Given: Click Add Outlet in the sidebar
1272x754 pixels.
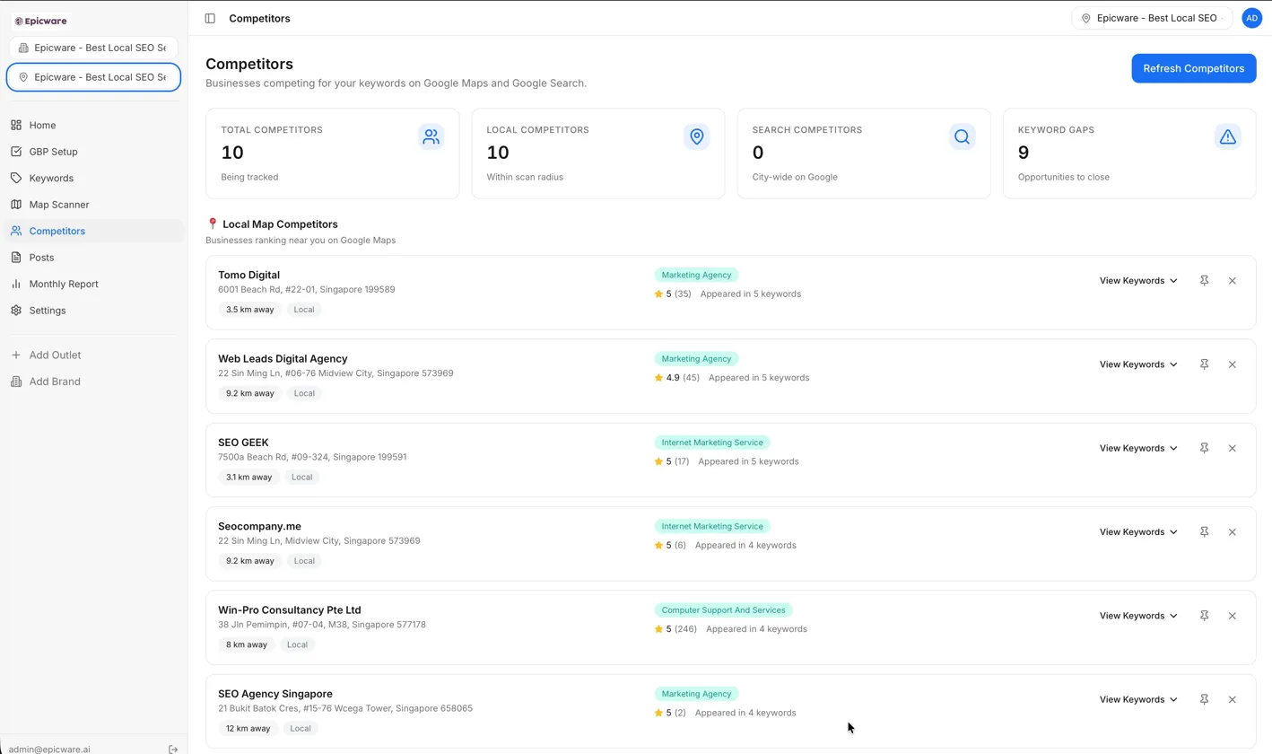Looking at the screenshot, I should (54, 355).
